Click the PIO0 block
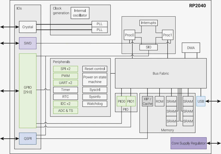 click(122, 101)
